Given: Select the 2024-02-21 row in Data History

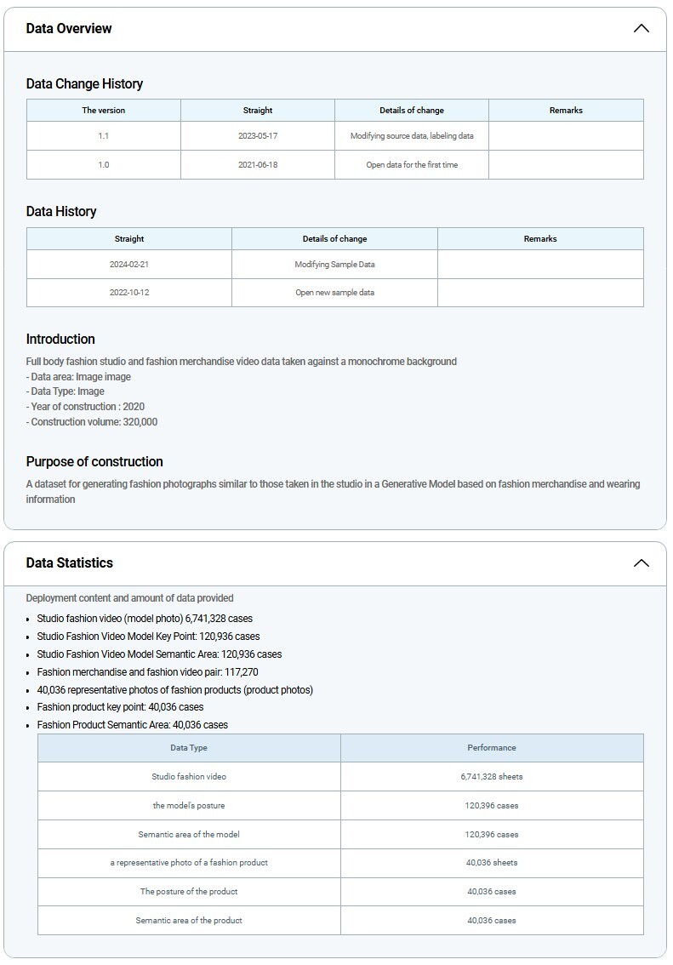Looking at the screenshot, I should (x=129, y=264).
